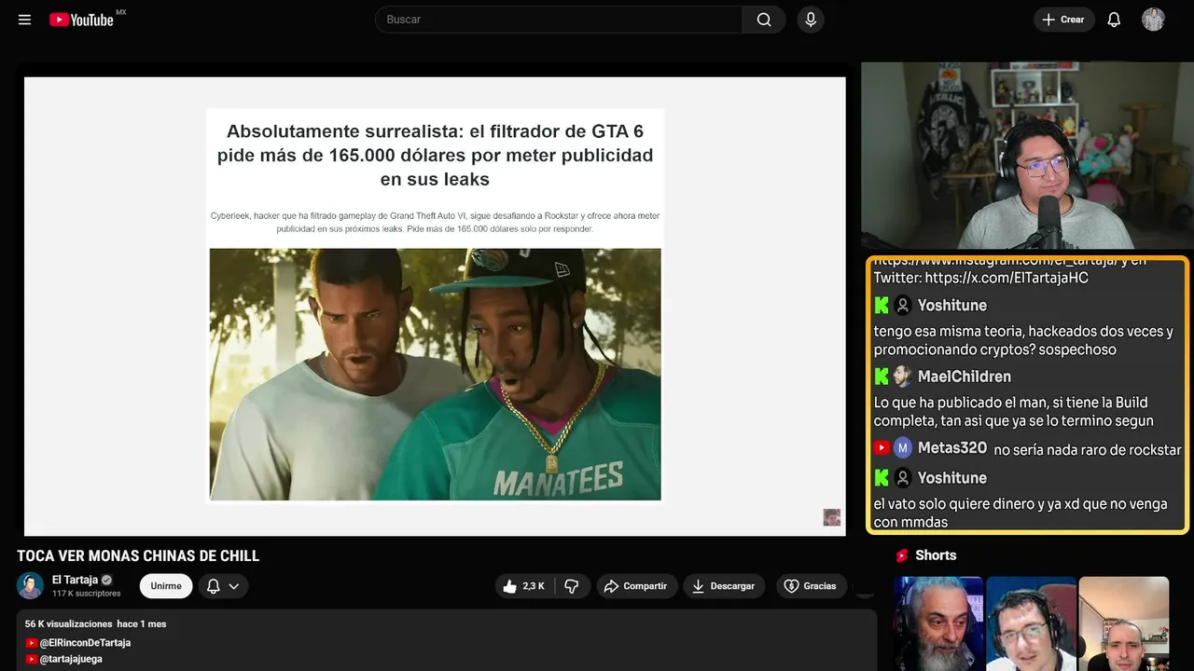The height and width of the screenshot is (671, 1194).
Task: Open the middle Short with headset man
Action: [x=1031, y=623]
